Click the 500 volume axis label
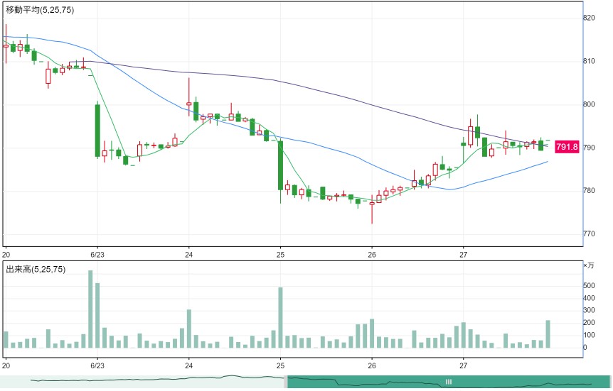This screenshot has width=613, height=391. pyautogui.click(x=590, y=286)
